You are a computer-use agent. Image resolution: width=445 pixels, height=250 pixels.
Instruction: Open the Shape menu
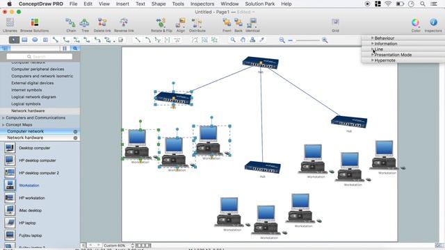click(x=159, y=4)
